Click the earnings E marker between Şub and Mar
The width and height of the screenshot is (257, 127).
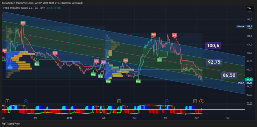click(x=119, y=101)
